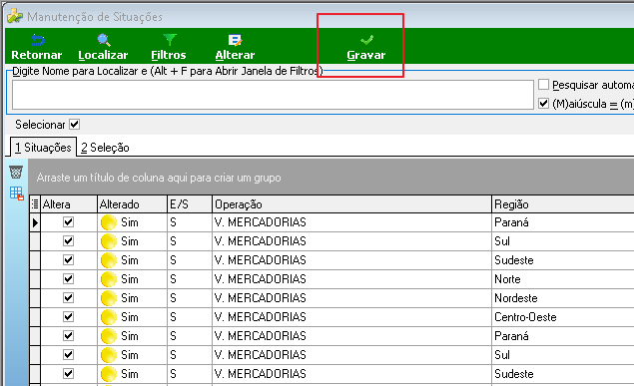Uncheck the Selecionar checkbox
The width and height of the screenshot is (634, 386).
click(75, 125)
